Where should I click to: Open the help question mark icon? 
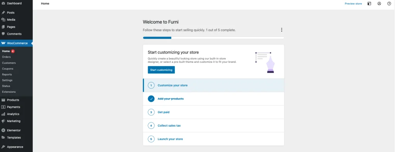pos(389,3)
